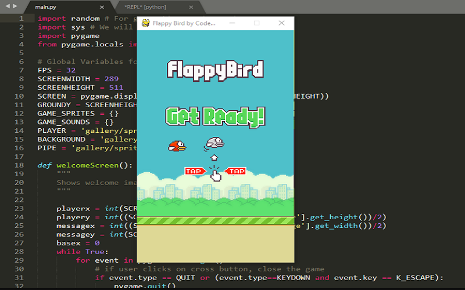Viewport: 465px width, 290px height.
Task: Go to previous tab with left arrow
Action: [x=8, y=6]
